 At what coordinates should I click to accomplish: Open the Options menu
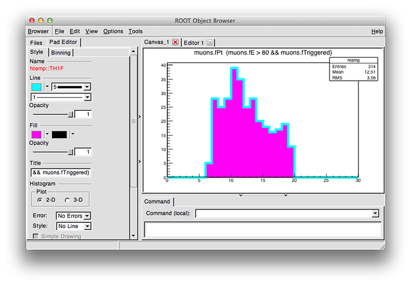click(113, 31)
